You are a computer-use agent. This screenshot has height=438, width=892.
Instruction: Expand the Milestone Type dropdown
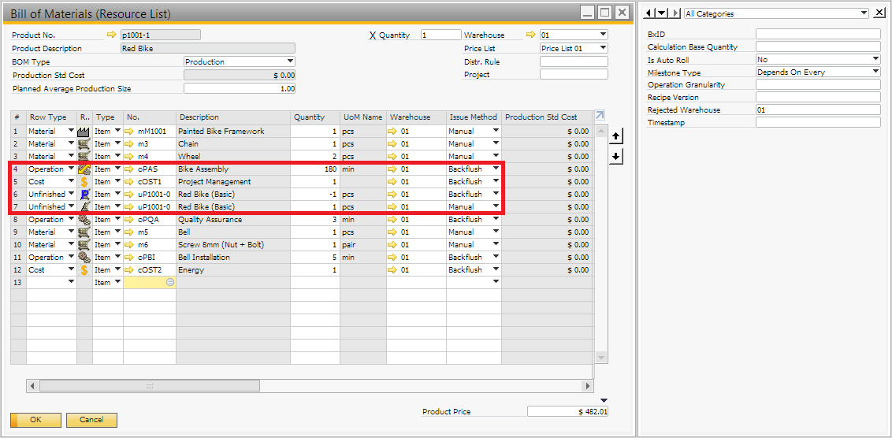click(875, 72)
